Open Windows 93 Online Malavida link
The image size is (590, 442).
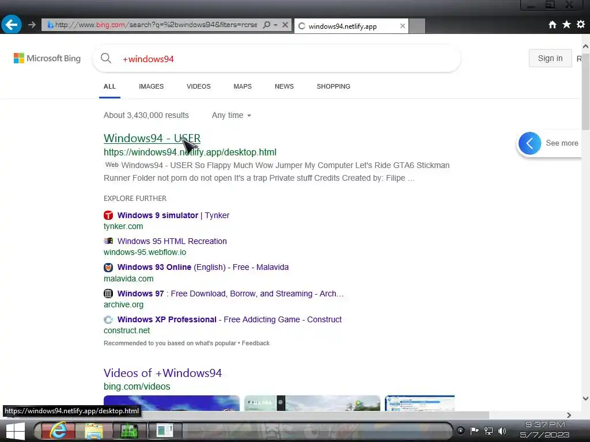(203, 267)
